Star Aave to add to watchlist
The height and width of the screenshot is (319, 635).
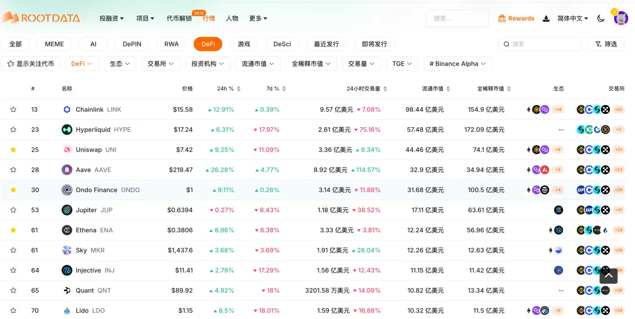(x=13, y=170)
